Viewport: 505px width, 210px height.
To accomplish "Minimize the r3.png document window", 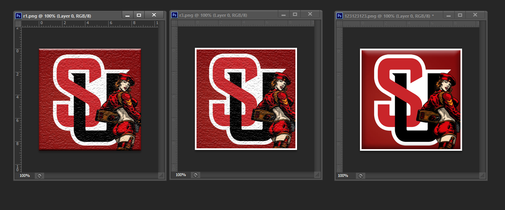I will [x=284, y=14].
